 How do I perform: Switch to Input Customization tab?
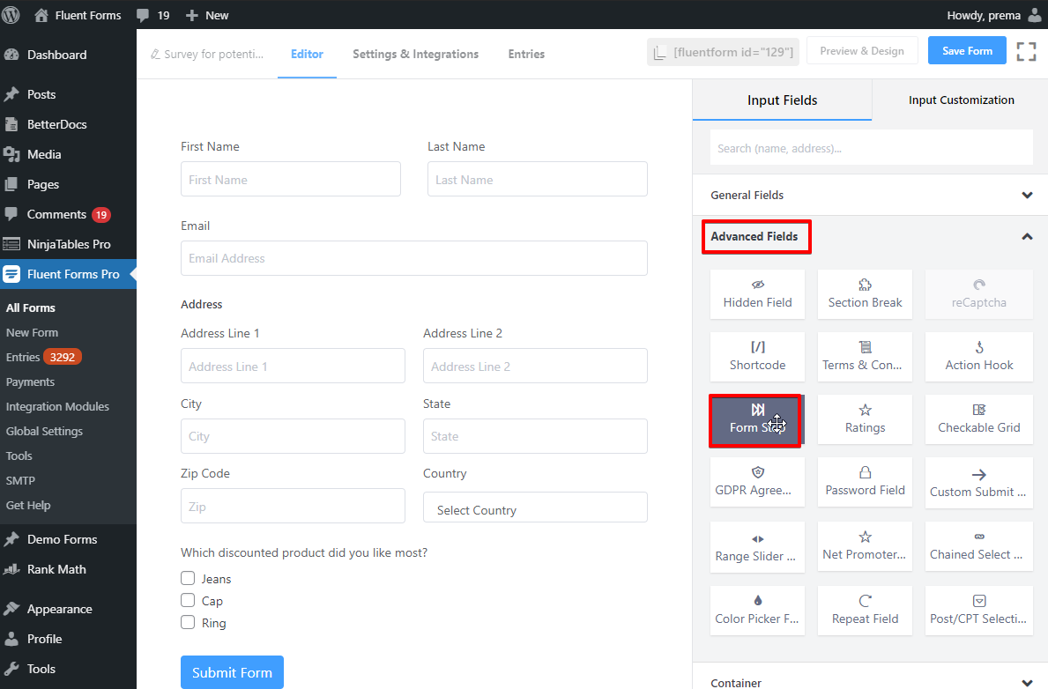pyautogui.click(x=961, y=100)
